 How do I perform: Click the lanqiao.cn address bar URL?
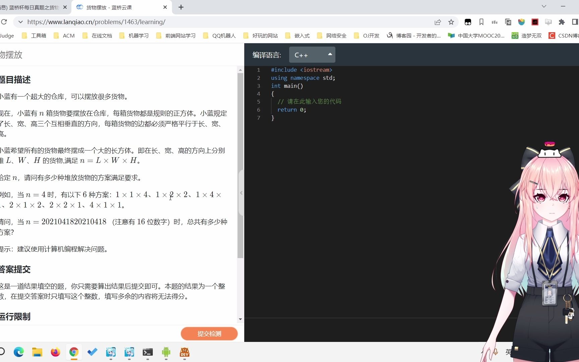(x=96, y=22)
